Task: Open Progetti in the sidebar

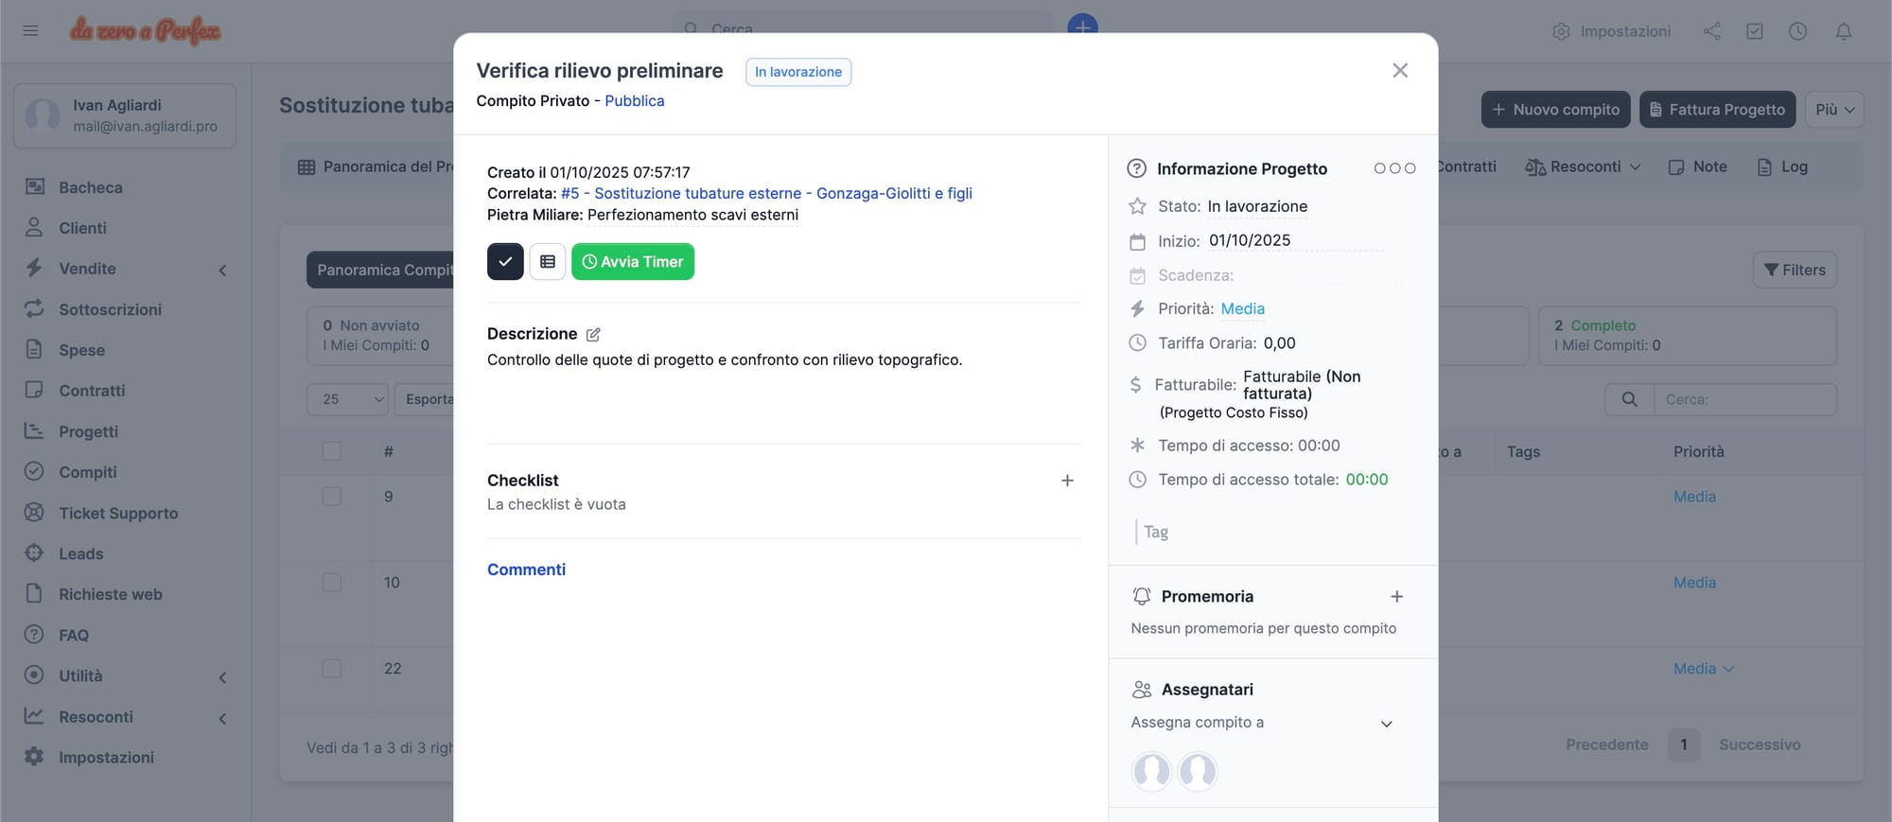Action: (88, 431)
